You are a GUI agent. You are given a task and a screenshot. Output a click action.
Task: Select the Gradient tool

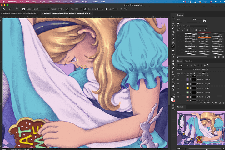click(173, 61)
